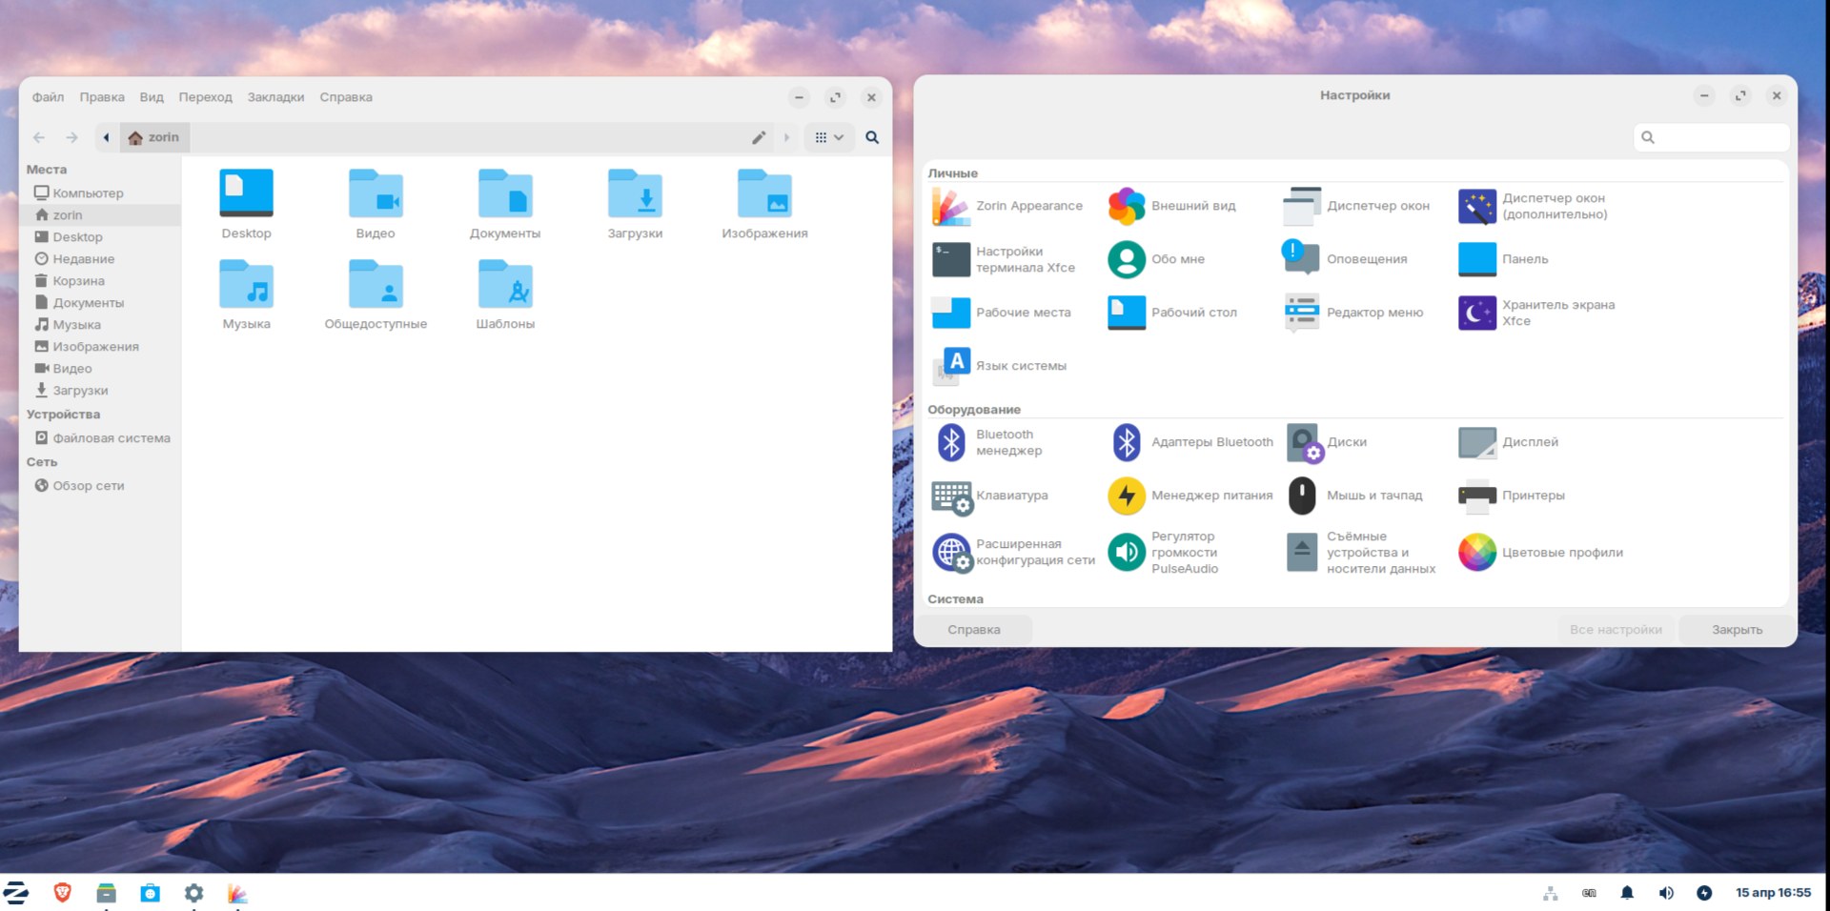This screenshot has width=1830, height=911.
Task: Click the search field in Настройки window
Action: pos(1712,137)
